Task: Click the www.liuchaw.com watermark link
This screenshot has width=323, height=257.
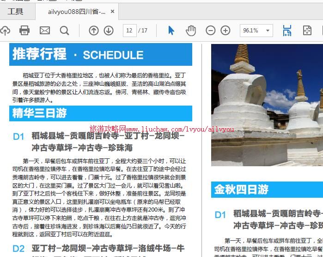Action: coord(161,129)
